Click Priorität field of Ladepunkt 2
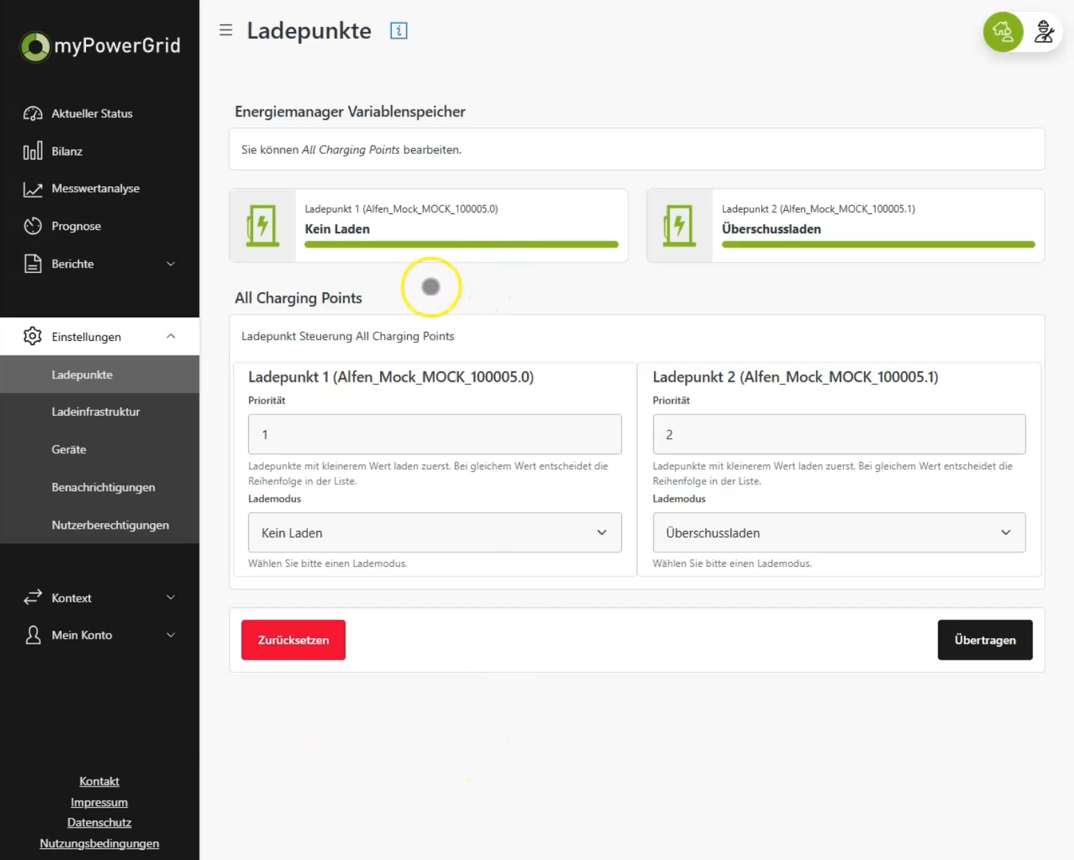The height and width of the screenshot is (860, 1074). [x=839, y=435]
